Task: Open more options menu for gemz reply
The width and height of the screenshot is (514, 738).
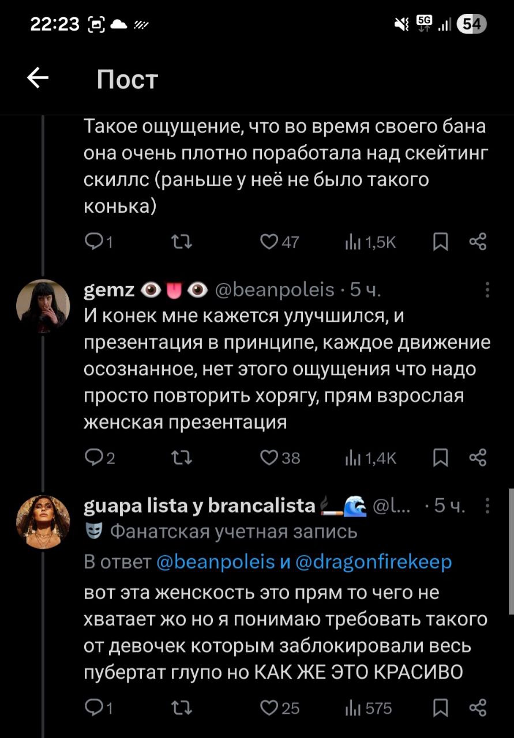Action: click(x=487, y=289)
